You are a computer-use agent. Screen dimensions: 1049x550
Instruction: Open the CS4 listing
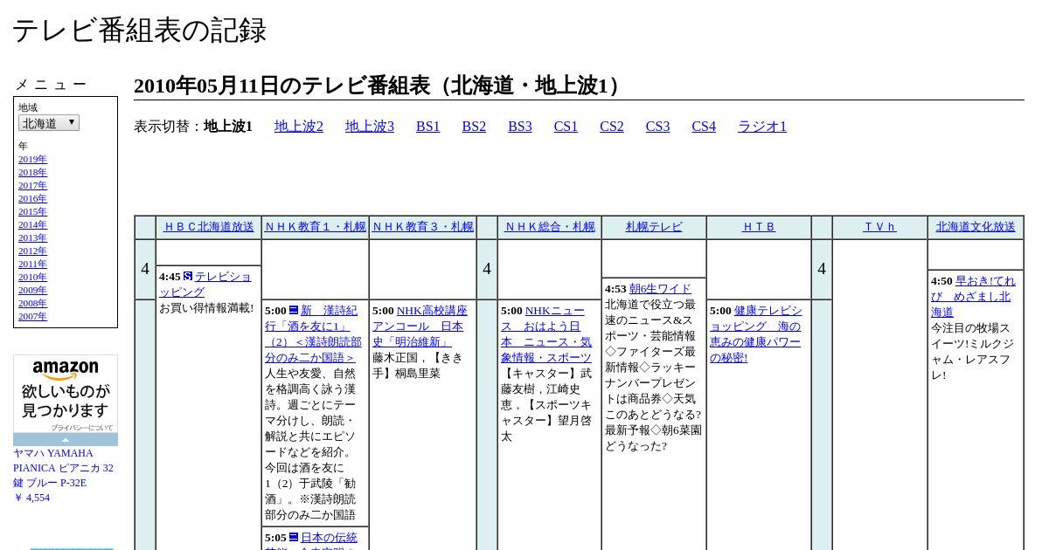(x=704, y=127)
